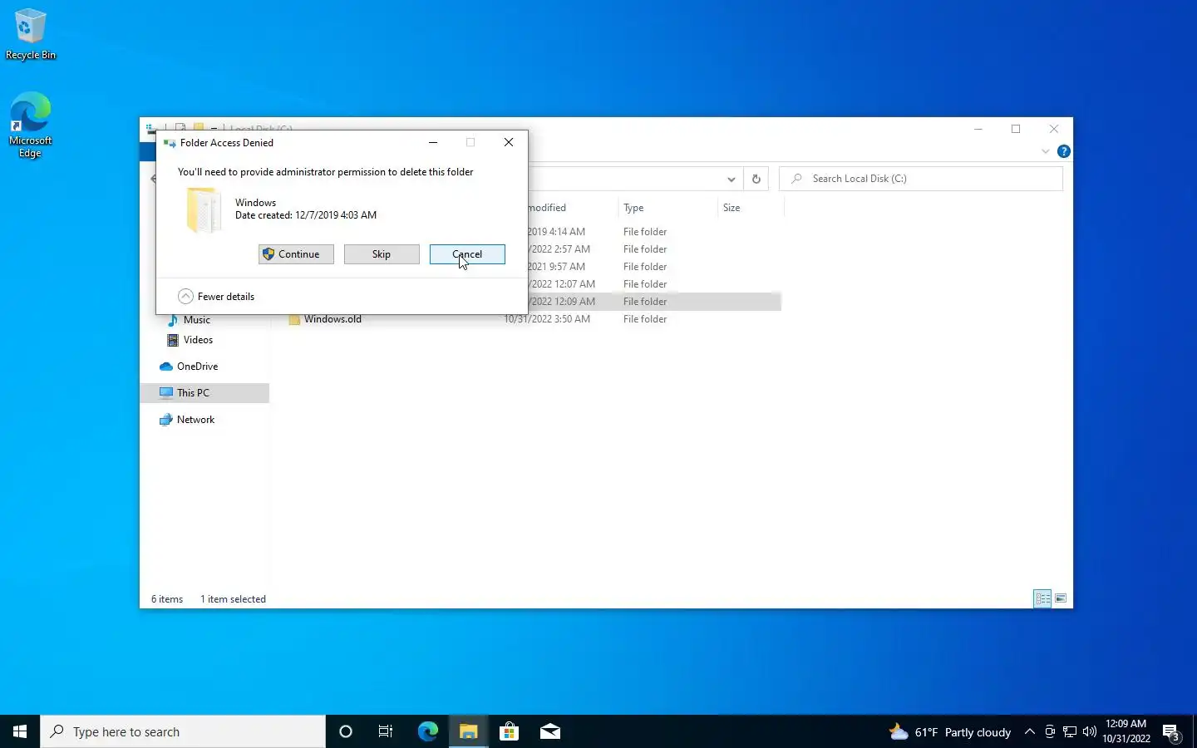This screenshot has width=1197, height=748.
Task: Open the weather widget 61°F Partly cloudy
Action: coord(950,732)
